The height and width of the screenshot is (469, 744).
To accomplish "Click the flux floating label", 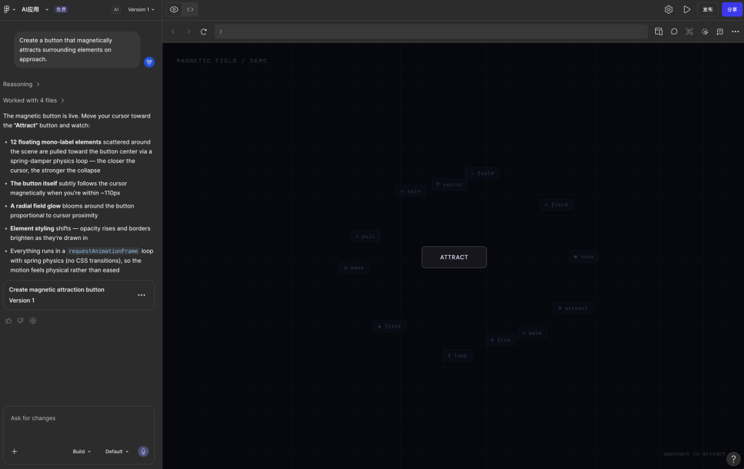I will coord(501,340).
